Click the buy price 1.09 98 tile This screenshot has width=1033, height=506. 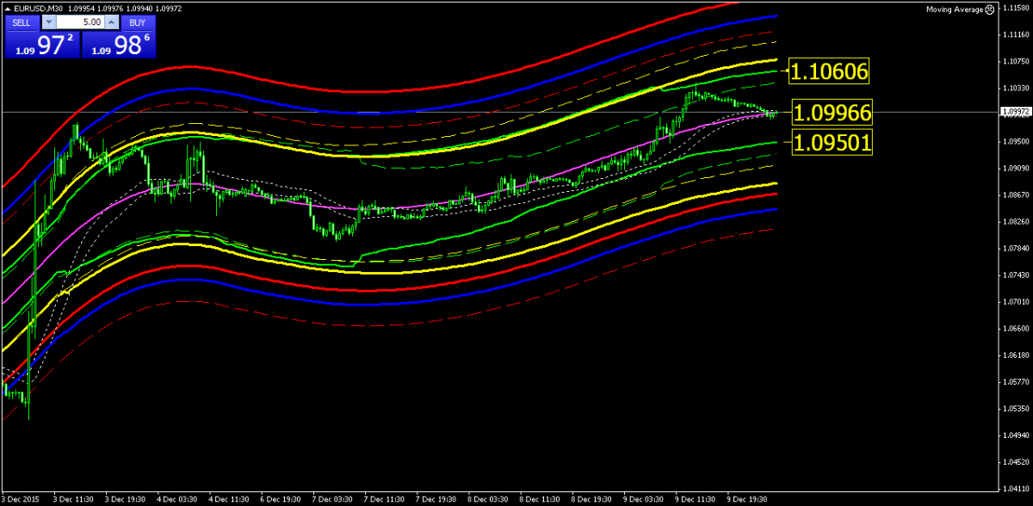(119, 46)
